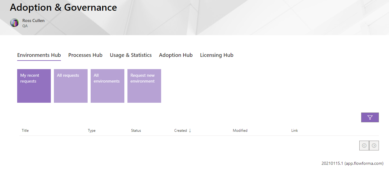Go to next page arrow
The height and width of the screenshot is (170, 389).
tap(374, 146)
